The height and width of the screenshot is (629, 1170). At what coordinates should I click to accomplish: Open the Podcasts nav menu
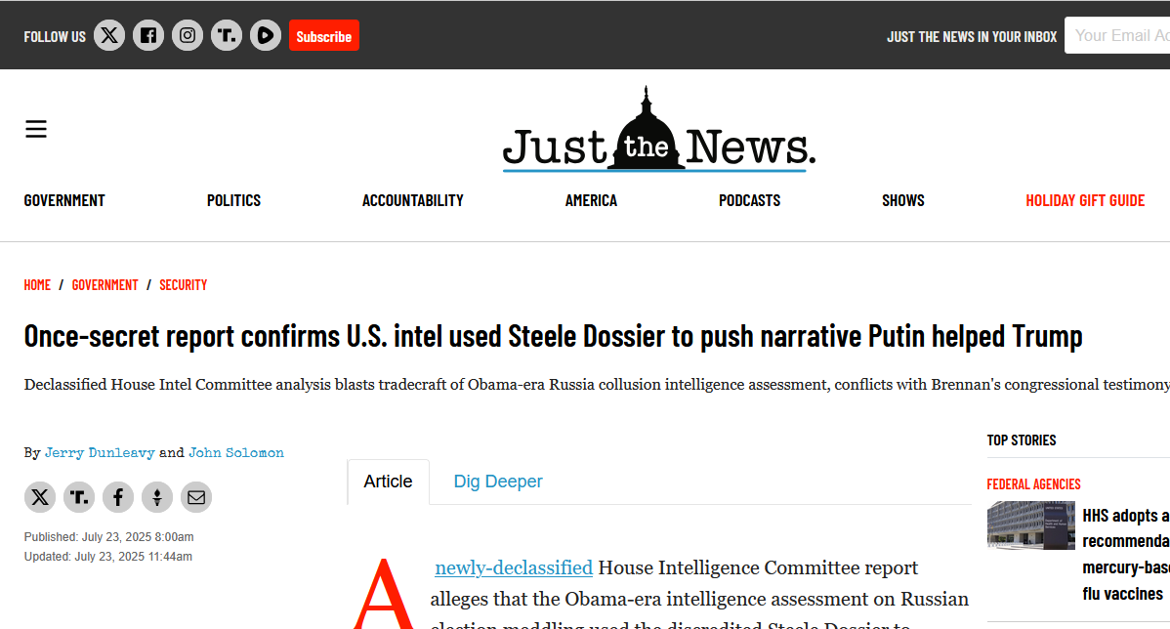[x=749, y=200]
